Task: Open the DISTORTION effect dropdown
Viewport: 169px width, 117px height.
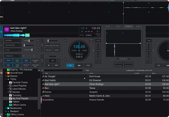Action: 13,45
